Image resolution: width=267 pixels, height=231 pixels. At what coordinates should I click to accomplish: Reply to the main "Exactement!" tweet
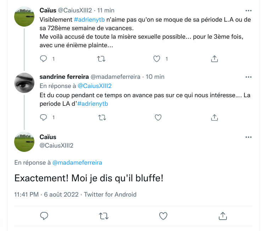click(x=44, y=215)
